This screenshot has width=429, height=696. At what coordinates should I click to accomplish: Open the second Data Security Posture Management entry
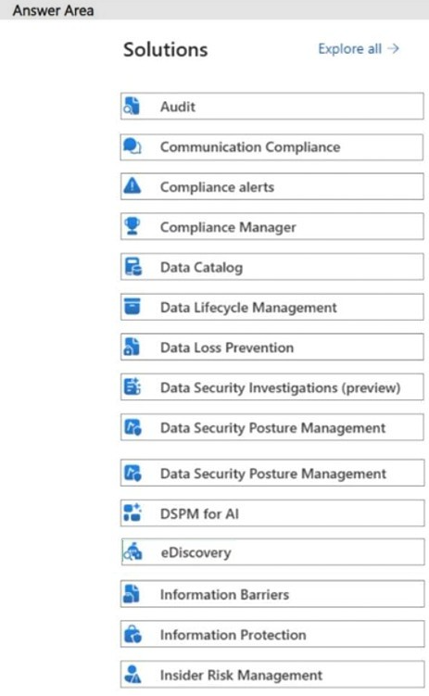click(272, 473)
